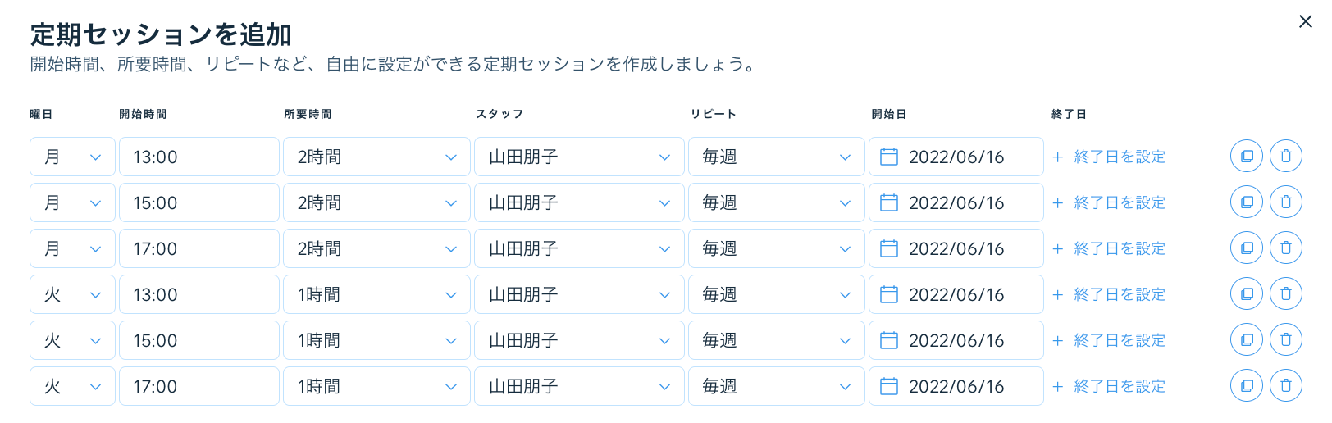Expand the 毎週 repeat dropdown in the Tuesday 13:00 row
1332x423 pixels.
[777, 294]
